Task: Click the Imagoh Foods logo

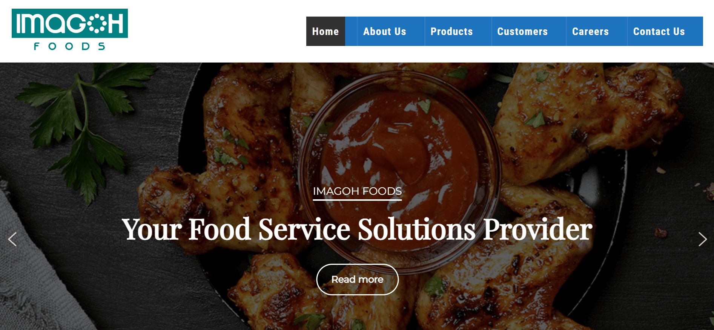Action: [x=70, y=29]
